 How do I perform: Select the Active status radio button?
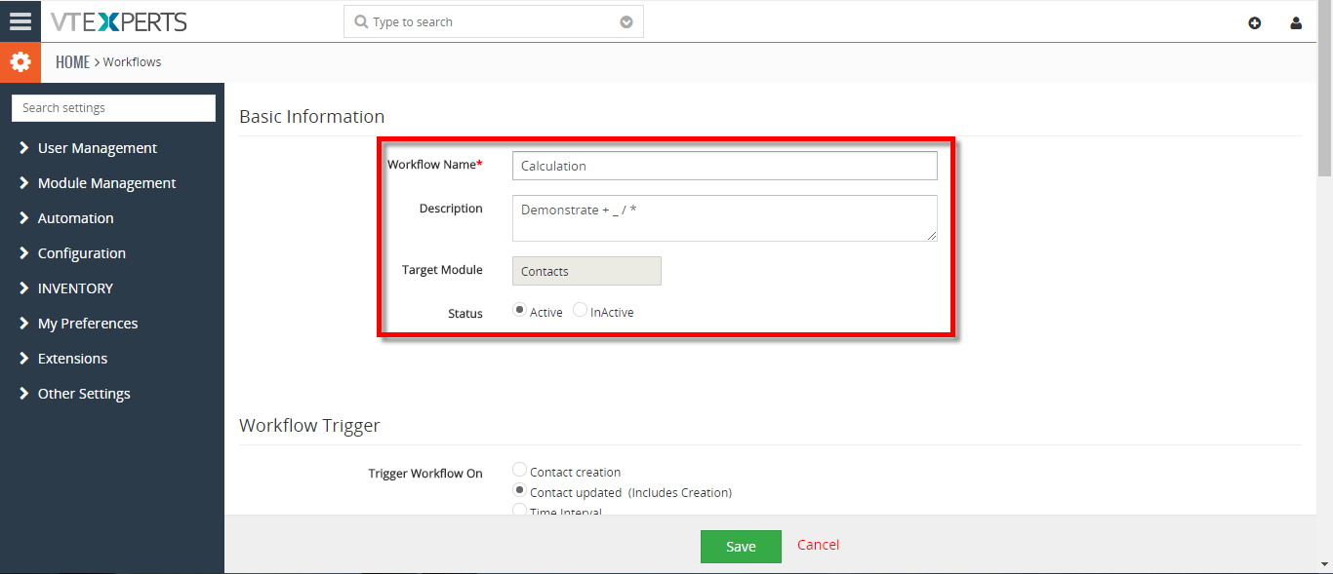(x=520, y=310)
